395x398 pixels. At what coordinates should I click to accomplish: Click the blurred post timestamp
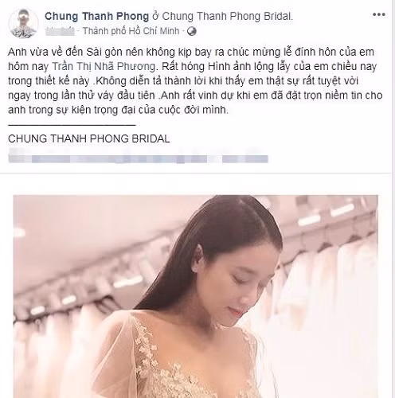coord(60,31)
